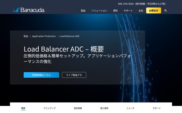This screenshot has height=113, width=182.
Task: Switch to the 技術情報 tab
Action: point(78,108)
